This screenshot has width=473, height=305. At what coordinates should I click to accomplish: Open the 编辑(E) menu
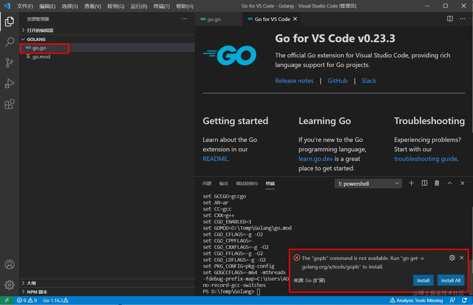[x=47, y=6]
